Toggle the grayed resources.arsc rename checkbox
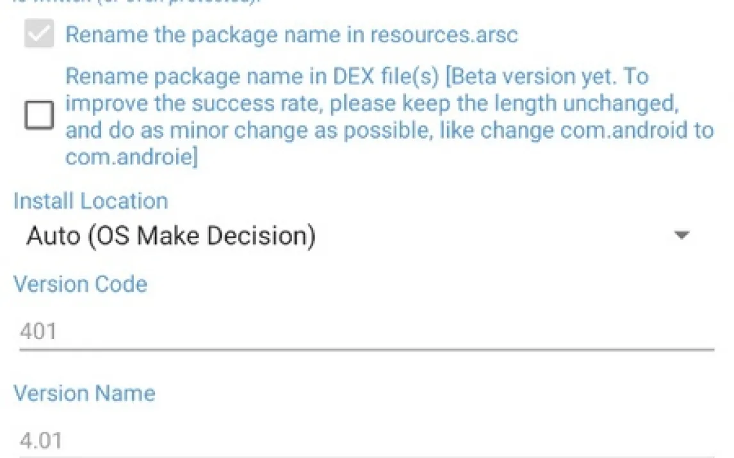The width and height of the screenshot is (734, 458). (39, 35)
